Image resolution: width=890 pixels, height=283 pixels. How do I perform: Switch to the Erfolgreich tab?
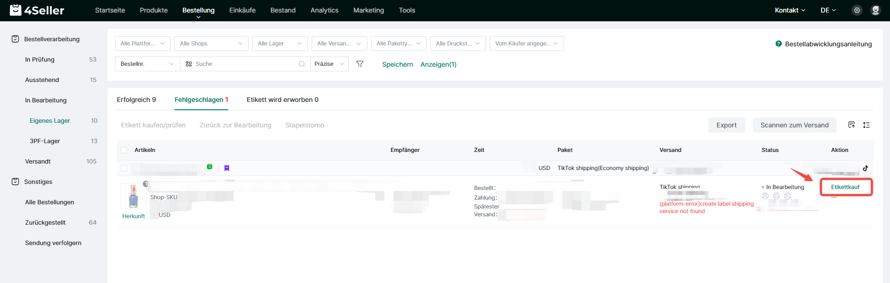coord(136,100)
